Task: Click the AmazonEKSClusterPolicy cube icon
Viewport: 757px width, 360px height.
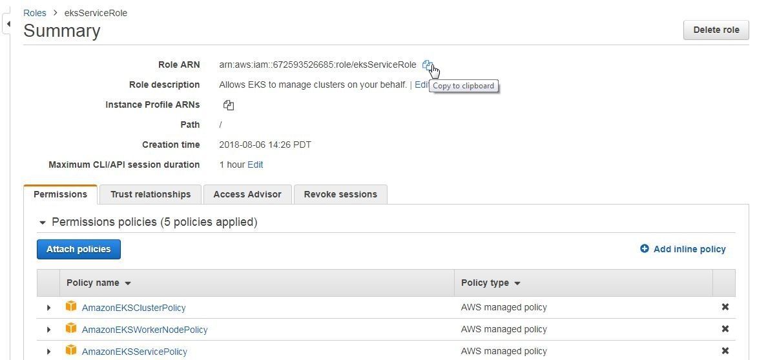Action: (x=71, y=306)
